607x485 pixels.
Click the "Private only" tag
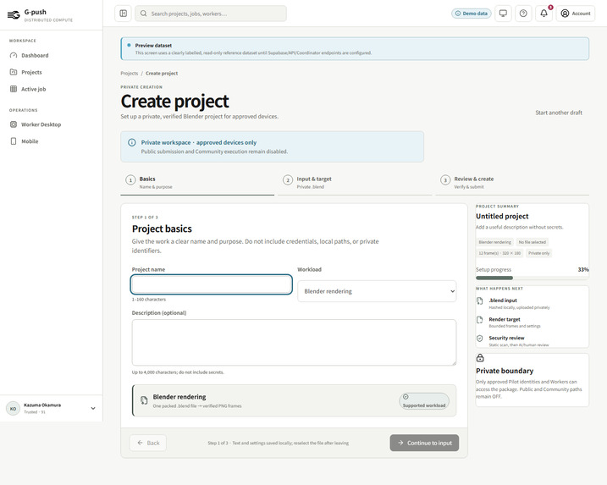[539, 253]
